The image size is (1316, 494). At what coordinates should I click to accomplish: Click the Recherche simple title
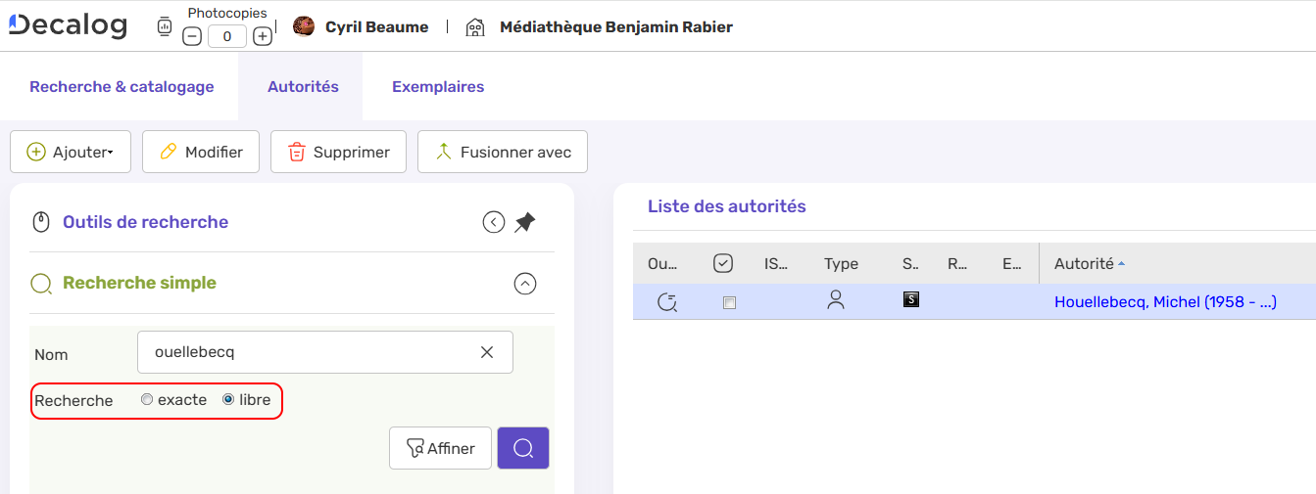[x=139, y=283]
